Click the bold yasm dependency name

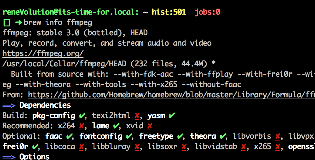(x=156, y=116)
